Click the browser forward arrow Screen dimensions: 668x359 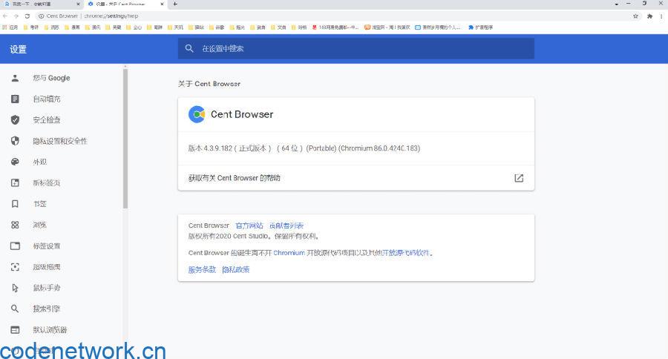pos(16,16)
